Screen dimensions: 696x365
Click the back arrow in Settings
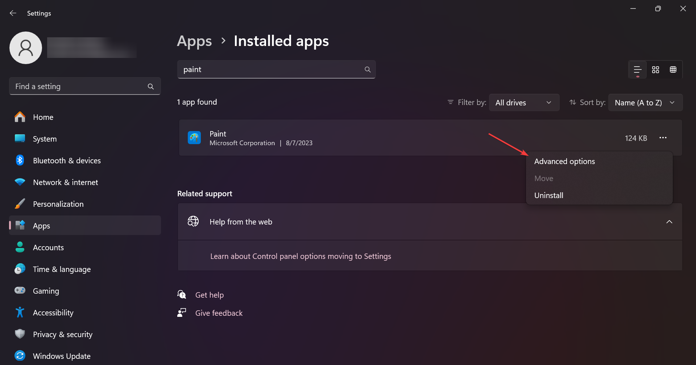coord(13,13)
